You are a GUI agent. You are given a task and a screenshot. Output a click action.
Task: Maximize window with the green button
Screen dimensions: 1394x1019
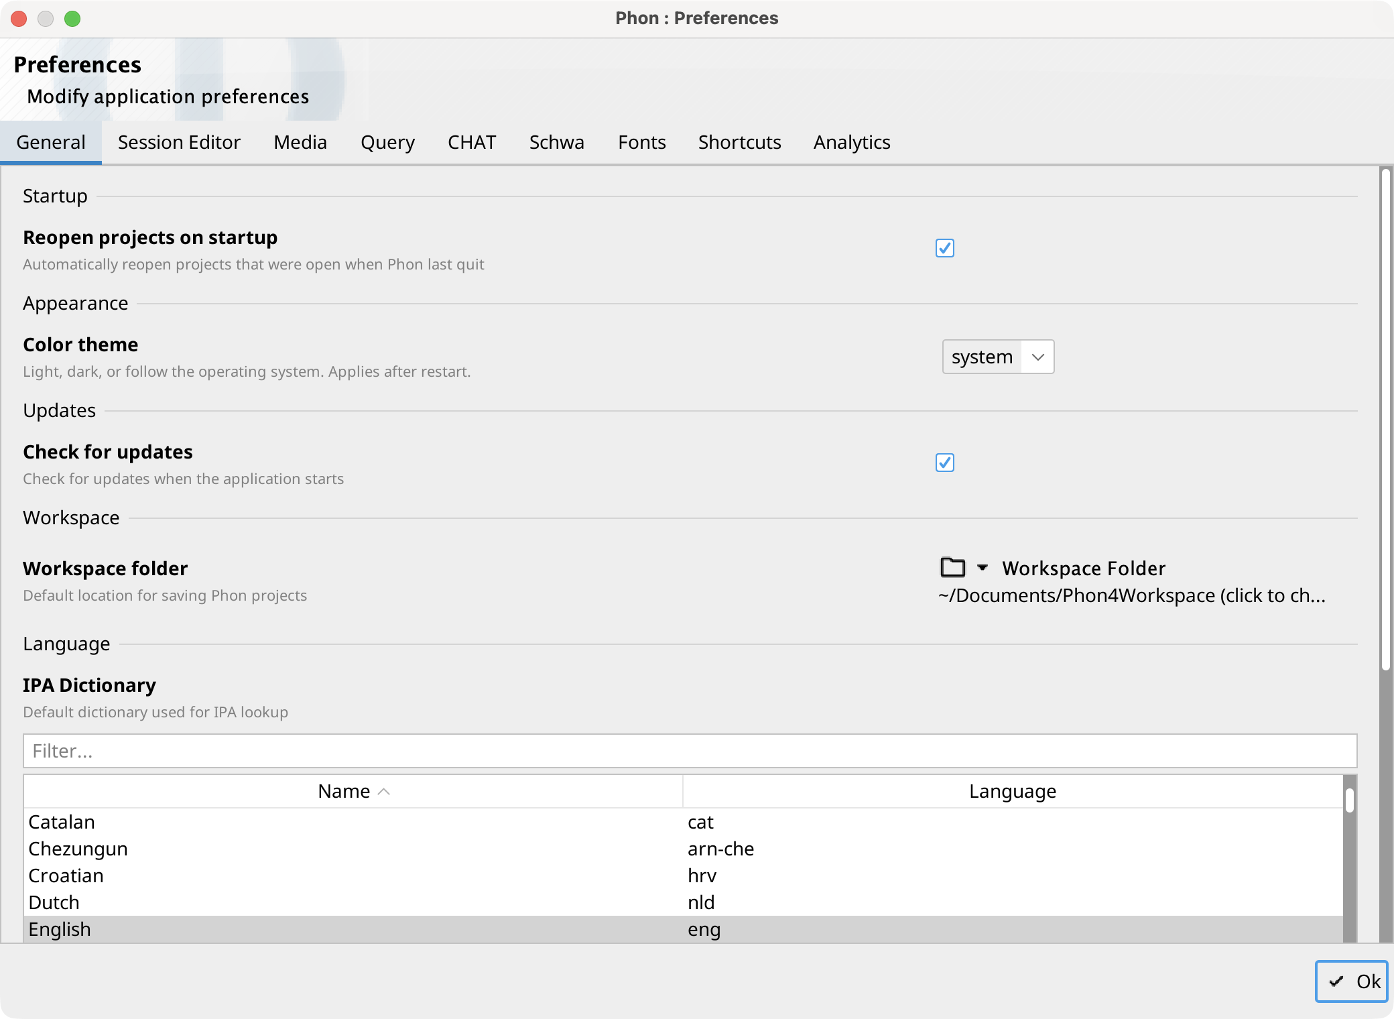pyautogui.click(x=72, y=19)
